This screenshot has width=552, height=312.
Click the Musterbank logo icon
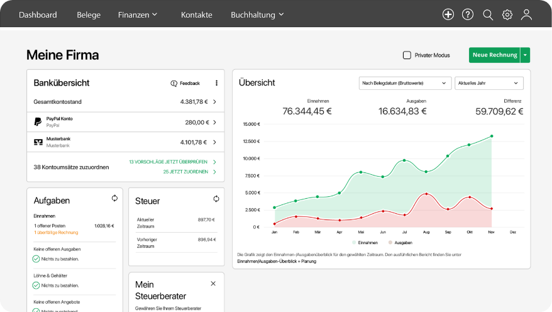point(38,142)
